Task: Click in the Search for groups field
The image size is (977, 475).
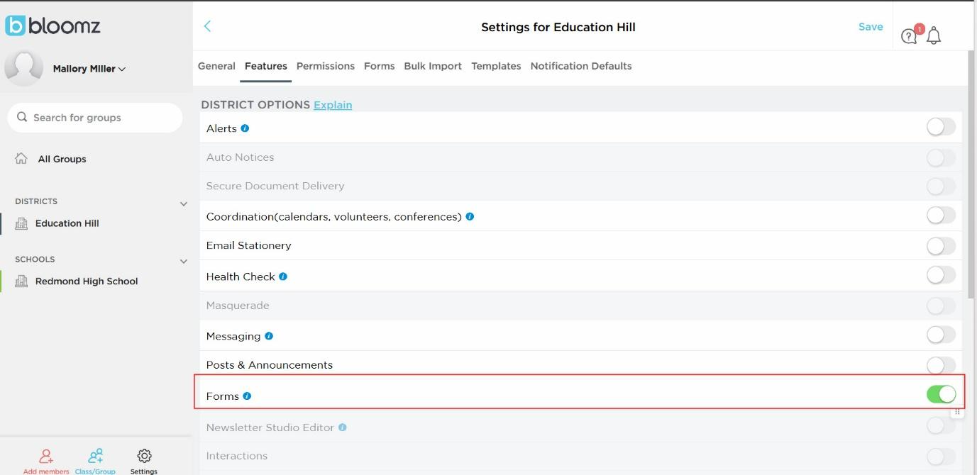Action: pos(95,118)
